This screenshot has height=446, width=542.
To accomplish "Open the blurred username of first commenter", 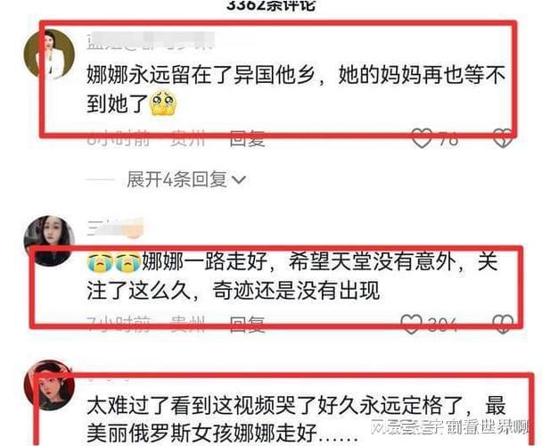I will coord(151,41).
